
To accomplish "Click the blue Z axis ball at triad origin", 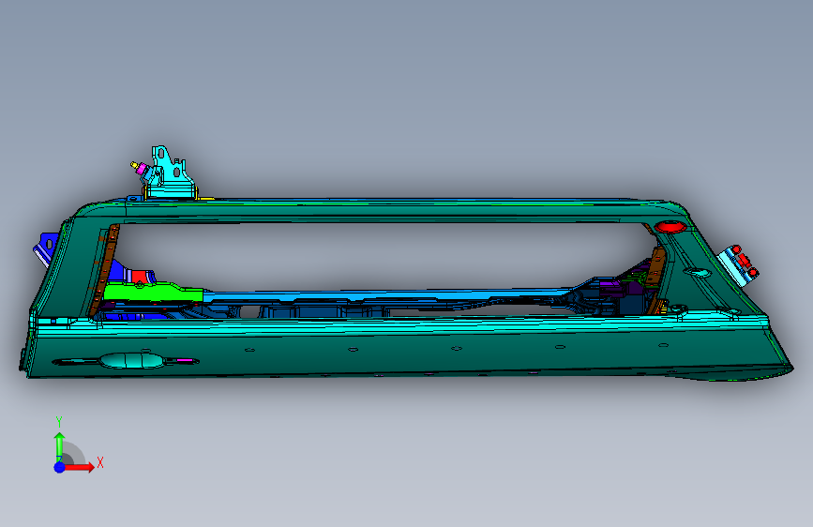I will 60,467.
